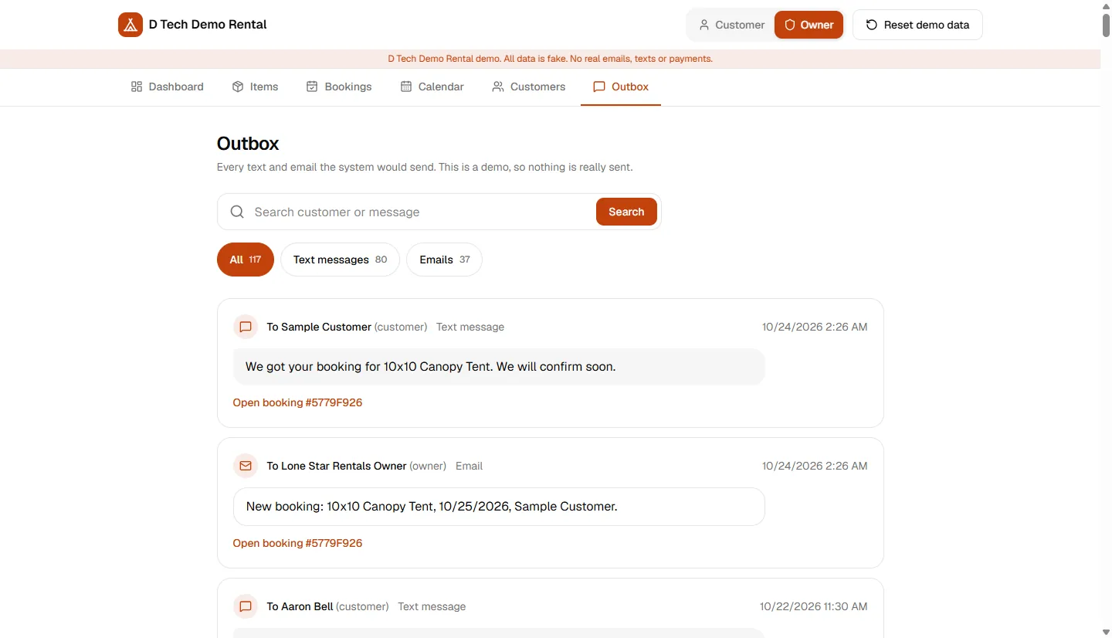This screenshot has height=638, width=1112.
Task: Click Reset demo data button
Action: [x=917, y=25]
